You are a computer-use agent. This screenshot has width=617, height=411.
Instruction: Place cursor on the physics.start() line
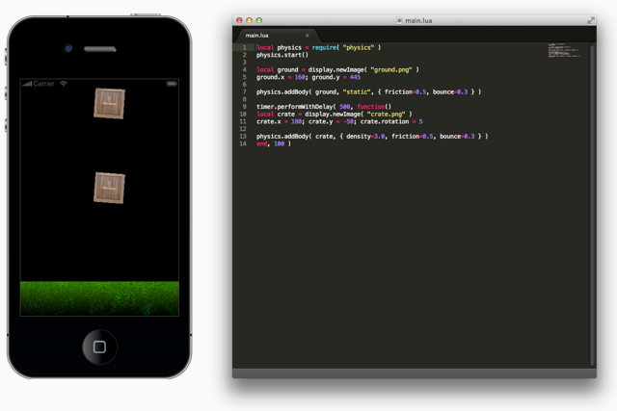282,55
